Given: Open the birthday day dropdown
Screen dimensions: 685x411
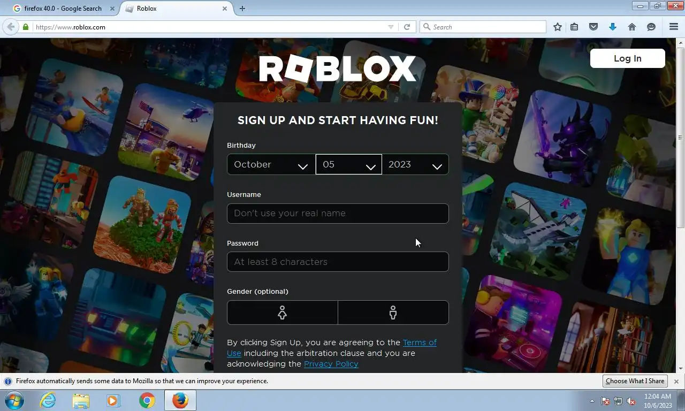Looking at the screenshot, I should point(349,164).
